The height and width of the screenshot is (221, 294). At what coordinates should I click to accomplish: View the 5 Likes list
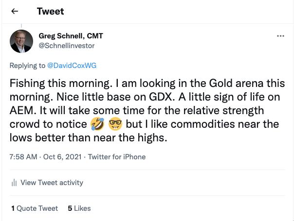click(79, 208)
